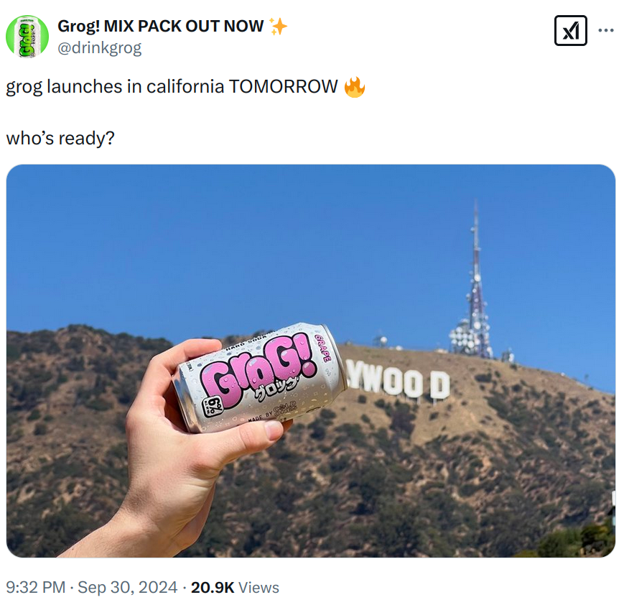The image size is (624, 605).
Task: Click the 6% badge on the can
Action: pyautogui.click(x=213, y=406)
